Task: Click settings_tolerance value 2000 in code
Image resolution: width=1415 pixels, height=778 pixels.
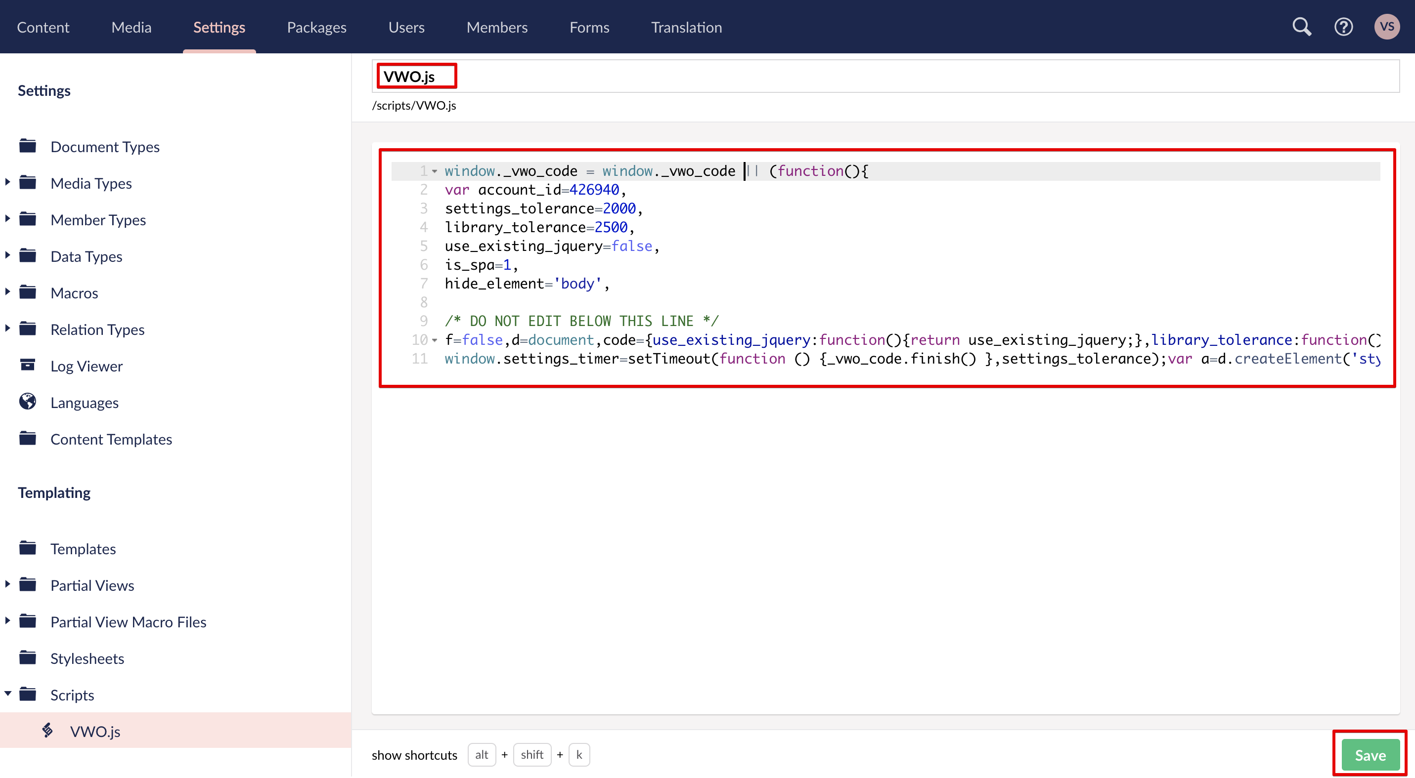Action: (x=619, y=208)
